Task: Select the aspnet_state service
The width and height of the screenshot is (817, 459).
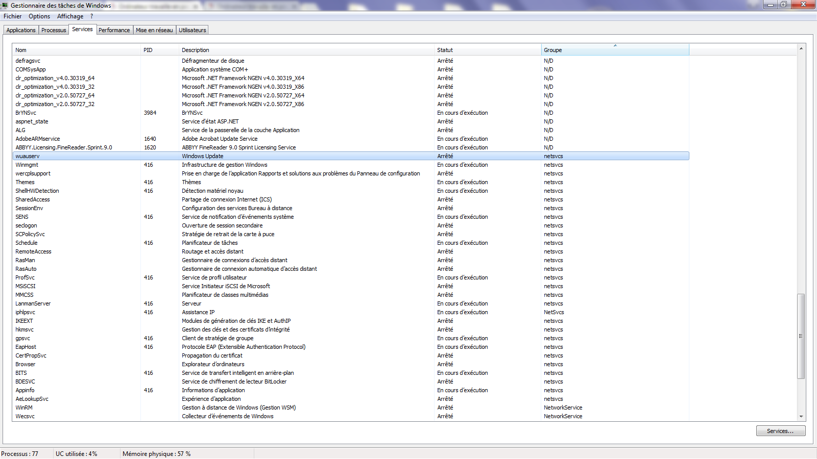Action: point(351,121)
